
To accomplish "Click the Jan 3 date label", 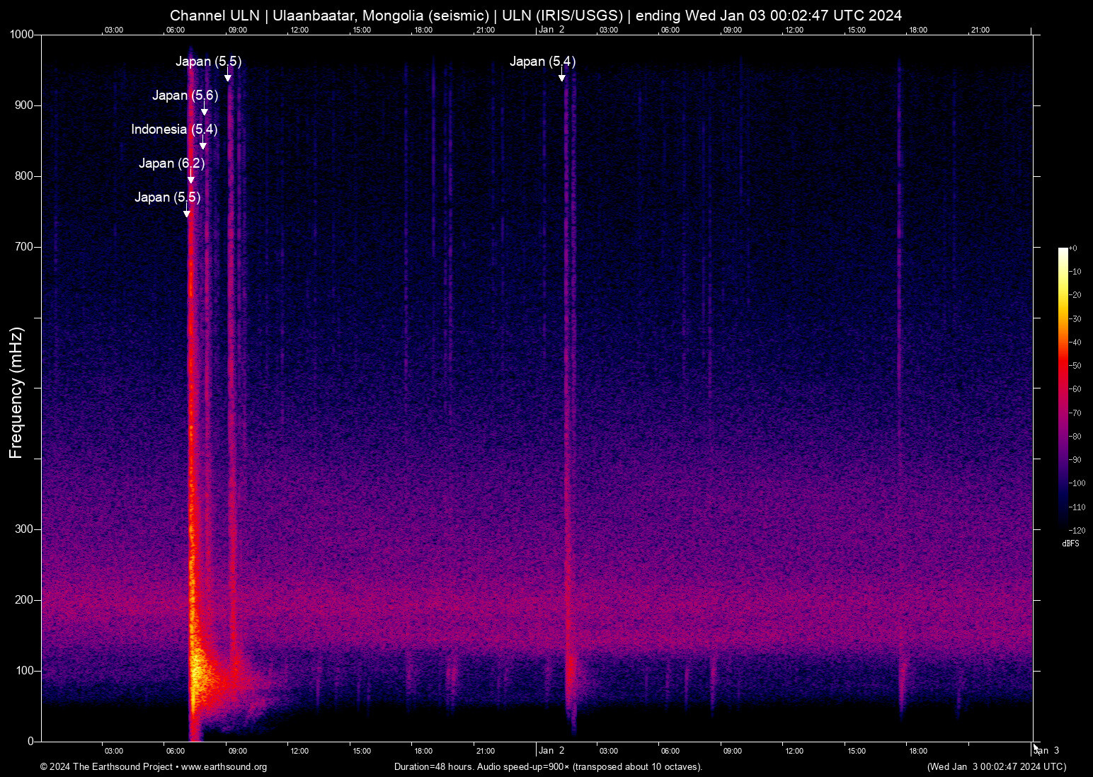I will click(1048, 751).
